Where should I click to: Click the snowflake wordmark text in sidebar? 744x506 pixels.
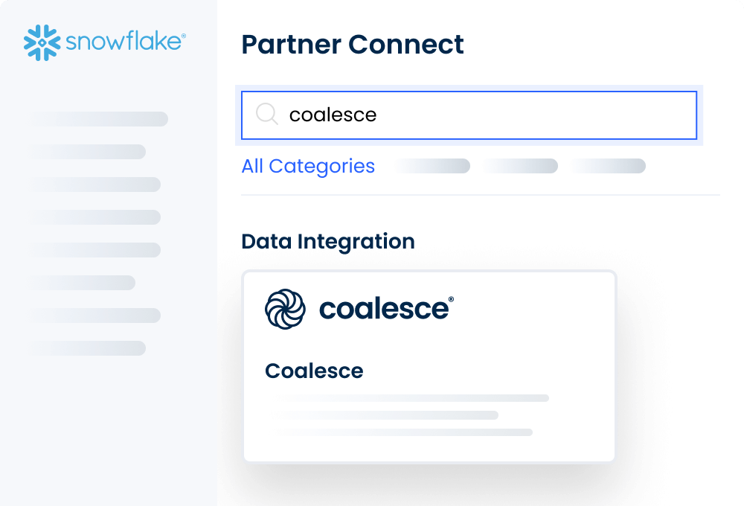click(125, 41)
